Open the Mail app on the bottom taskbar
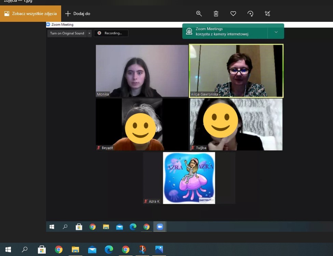This screenshot has height=256, width=333. pos(92,250)
